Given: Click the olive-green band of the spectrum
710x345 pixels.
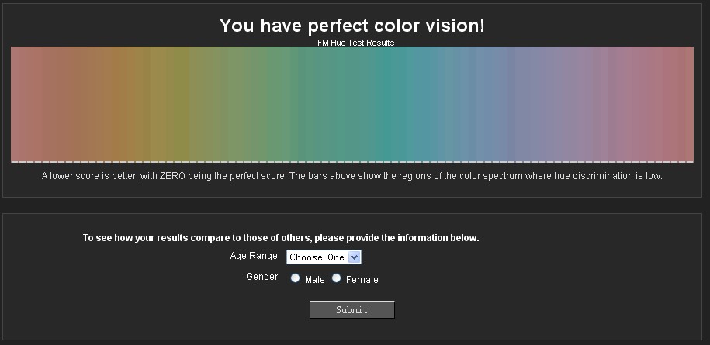Looking at the screenshot, I should click(x=181, y=104).
